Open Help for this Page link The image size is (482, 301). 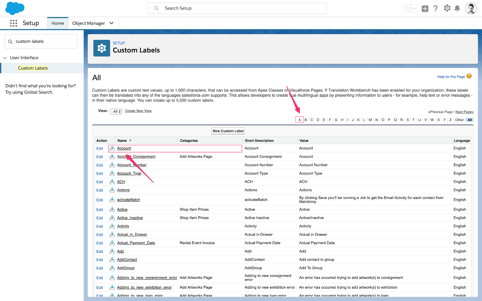point(451,77)
